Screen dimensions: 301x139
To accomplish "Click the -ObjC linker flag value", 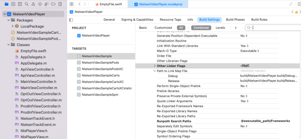I will [245, 66].
